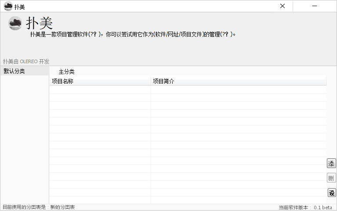Image resolution: width=337 pixels, height=211 pixels.
Task: Click the small app icon in the title bar
Action: (x=7, y=7)
